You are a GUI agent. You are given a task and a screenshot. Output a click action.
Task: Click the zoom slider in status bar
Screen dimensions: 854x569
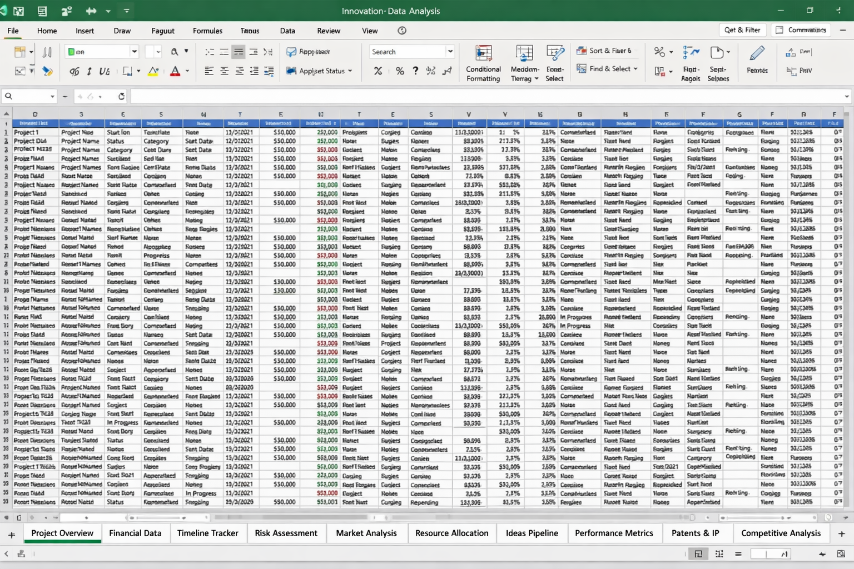[x=770, y=554]
